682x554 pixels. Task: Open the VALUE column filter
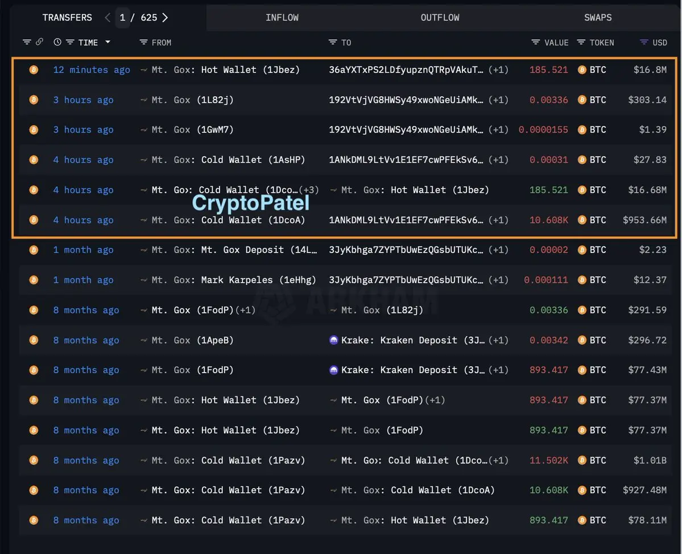[x=535, y=42]
